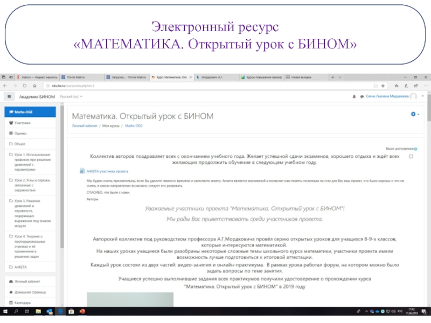The image size is (431, 323).
Task: Switch to the mail.ru Яндекс browser tab
Action: (x=37, y=78)
